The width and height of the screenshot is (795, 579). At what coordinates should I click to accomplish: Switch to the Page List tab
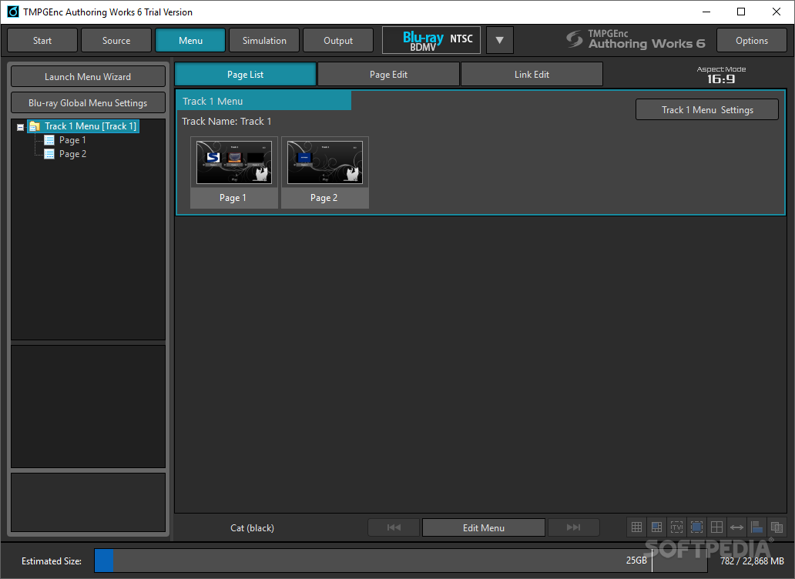[x=246, y=75]
